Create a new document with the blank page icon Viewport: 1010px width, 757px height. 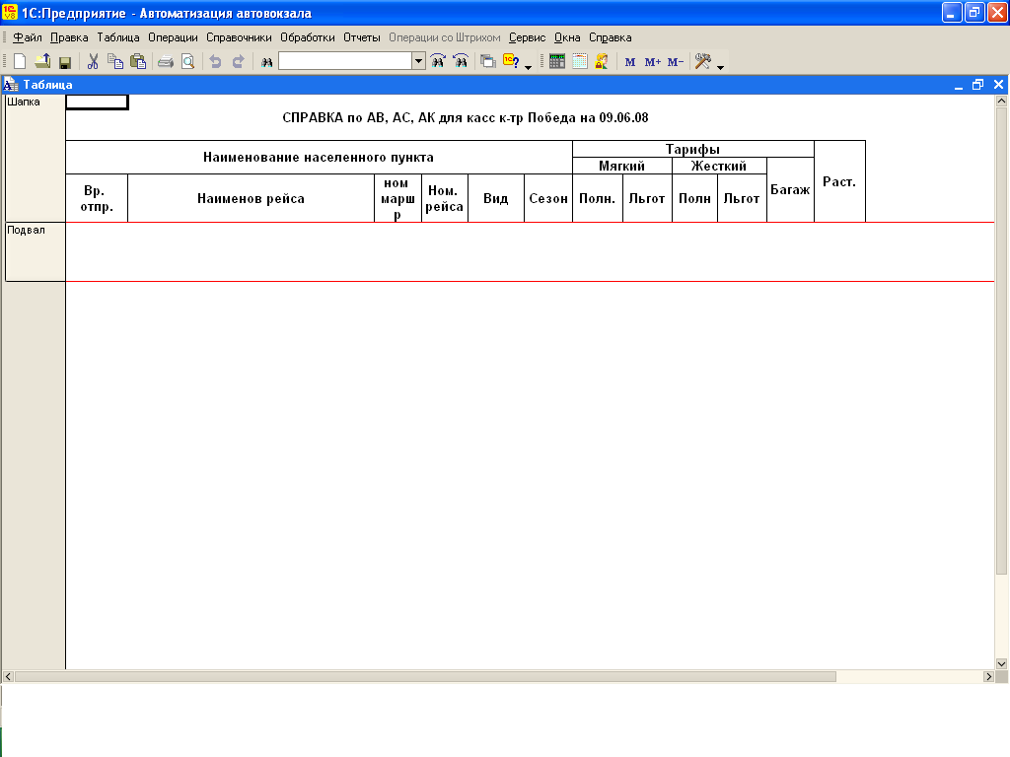pos(20,62)
